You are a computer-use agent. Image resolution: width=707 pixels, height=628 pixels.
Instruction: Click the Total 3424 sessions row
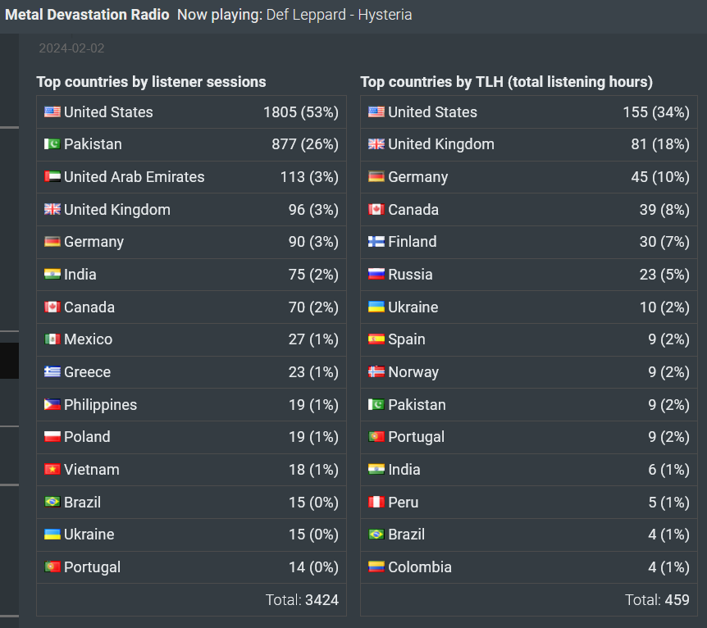coord(191,599)
